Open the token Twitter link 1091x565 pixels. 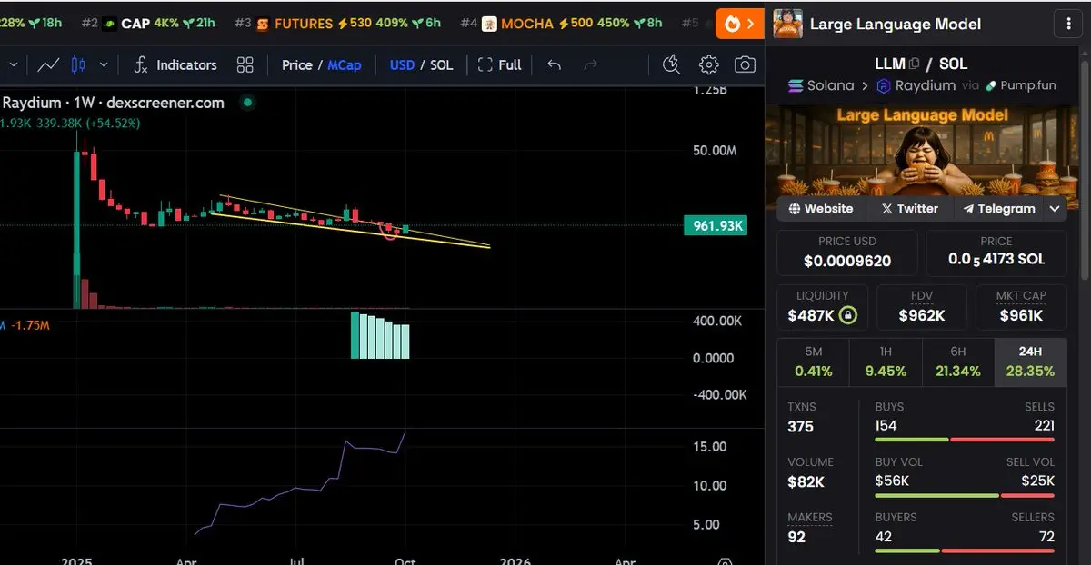(x=909, y=209)
